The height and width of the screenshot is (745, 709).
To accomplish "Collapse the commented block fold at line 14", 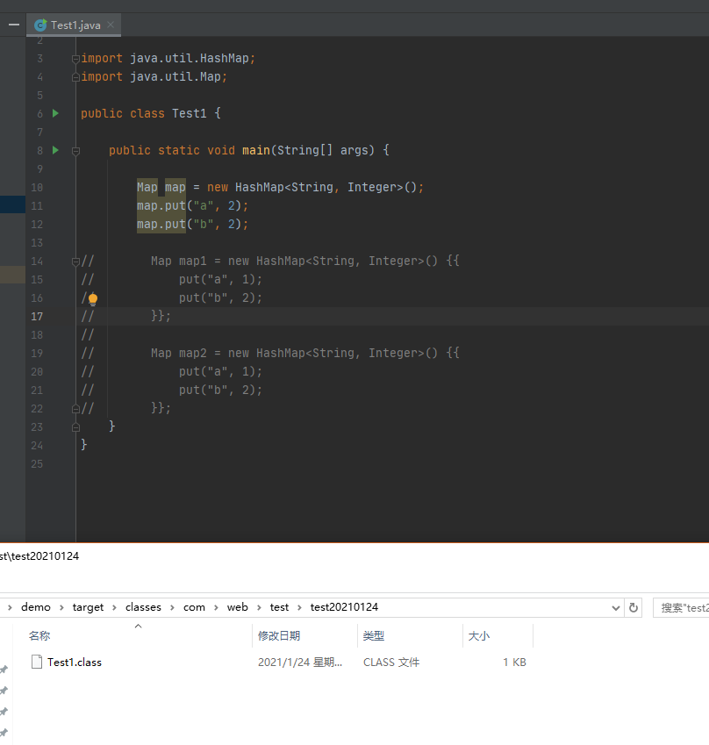I will [75, 261].
